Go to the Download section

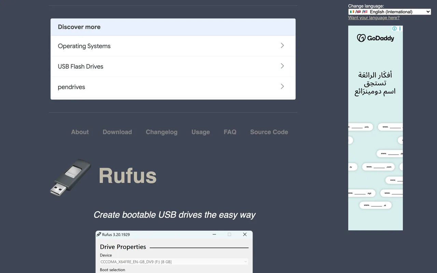[x=117, y=132]
